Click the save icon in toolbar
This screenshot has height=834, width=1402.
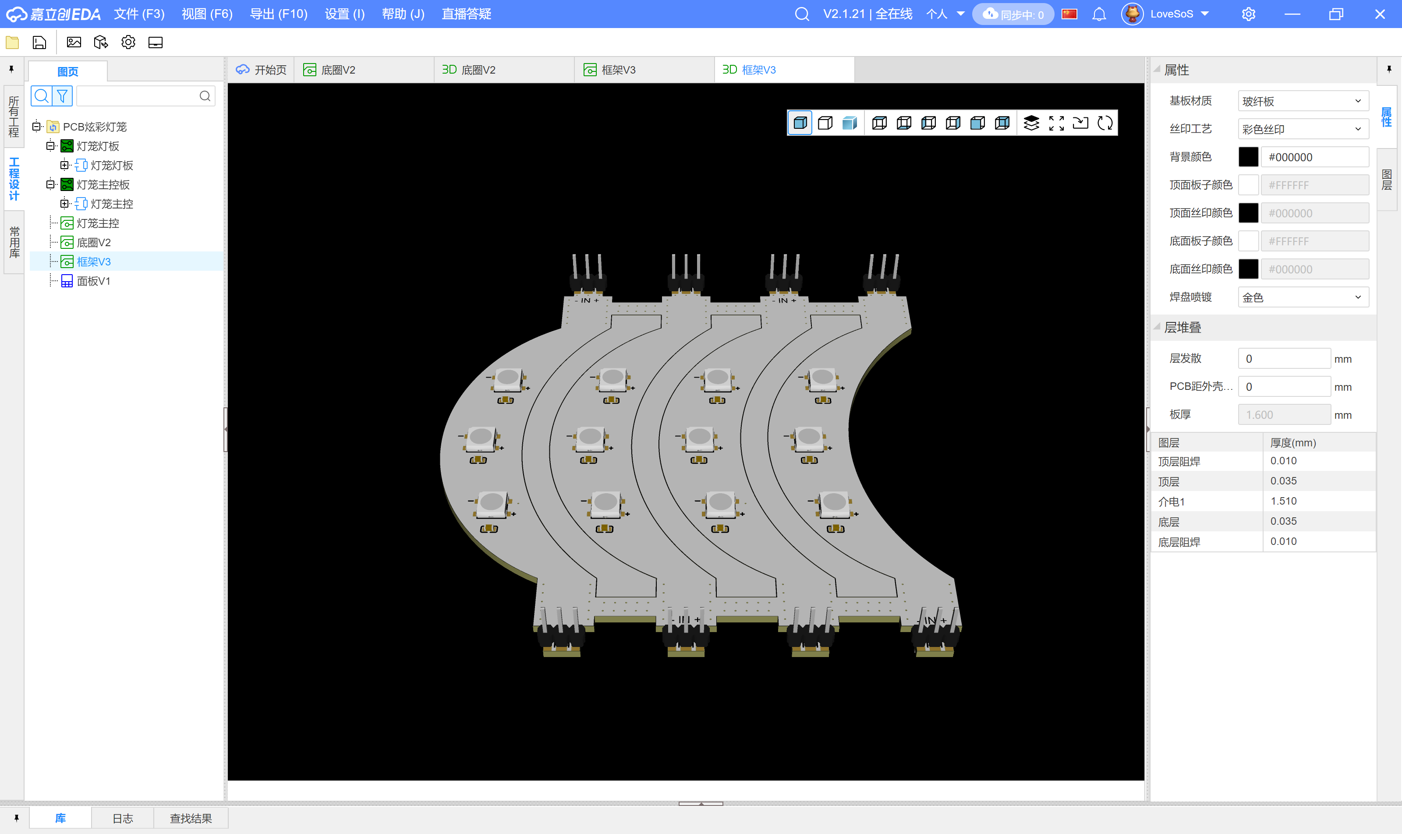click(39, 42)
